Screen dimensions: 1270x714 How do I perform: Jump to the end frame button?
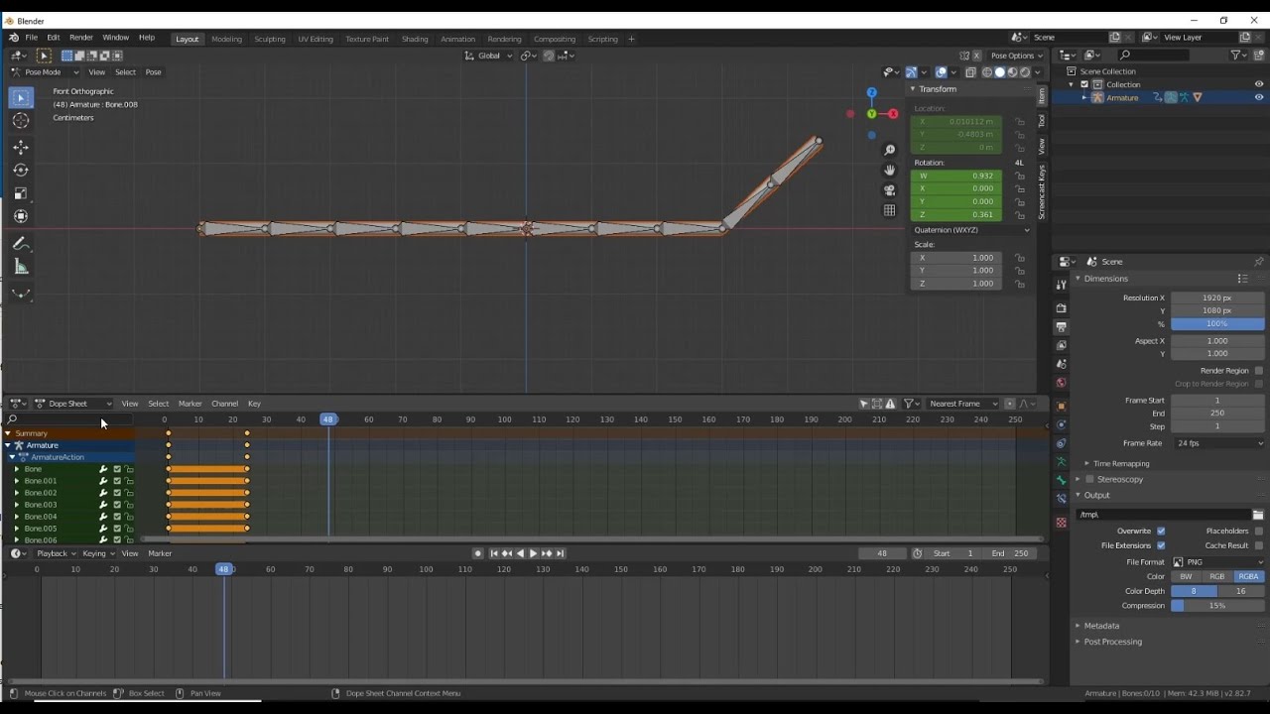(560, 553)
